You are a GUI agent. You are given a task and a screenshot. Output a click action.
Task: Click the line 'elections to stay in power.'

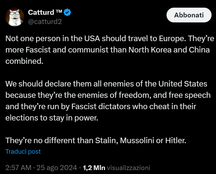click(52, 118)
